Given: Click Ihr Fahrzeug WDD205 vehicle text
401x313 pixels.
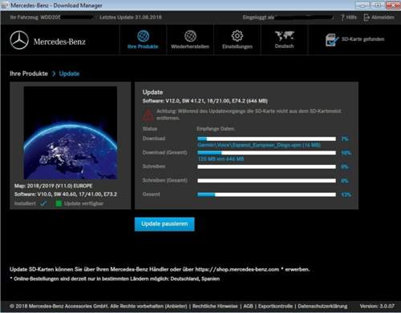Looking at the screenshot, I should (x=35, y=18).
